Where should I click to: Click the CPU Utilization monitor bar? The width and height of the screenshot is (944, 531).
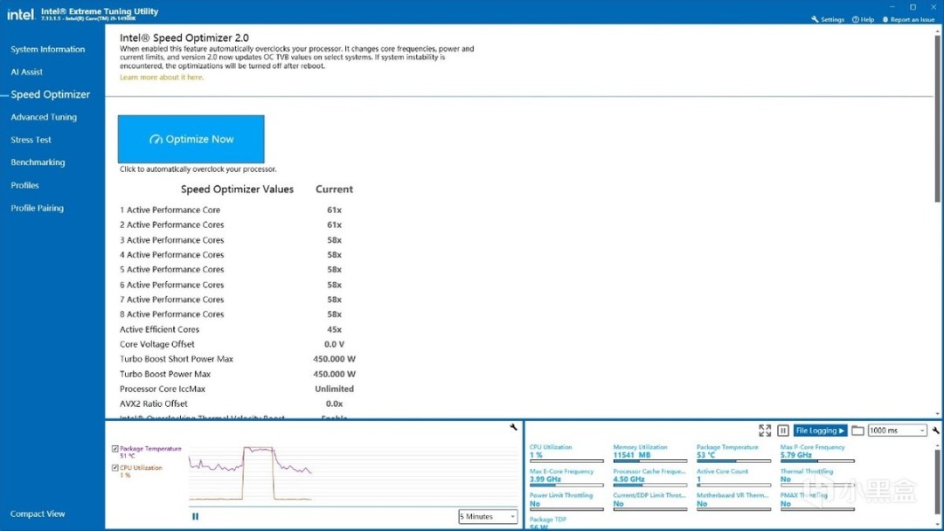(566, 461)
